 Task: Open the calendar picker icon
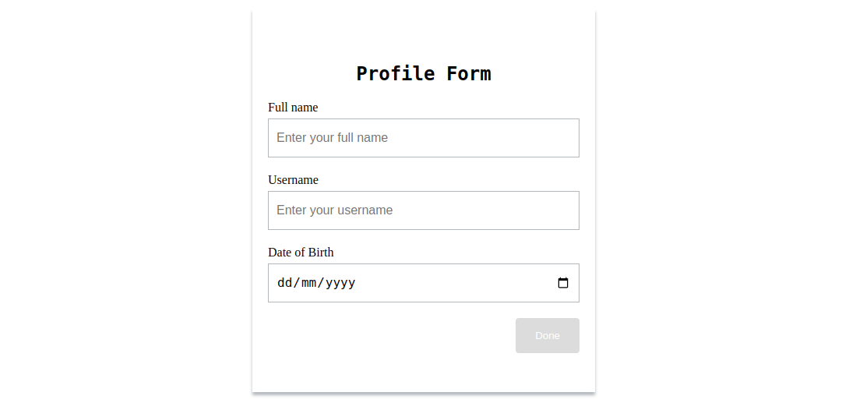coord(563,283)
